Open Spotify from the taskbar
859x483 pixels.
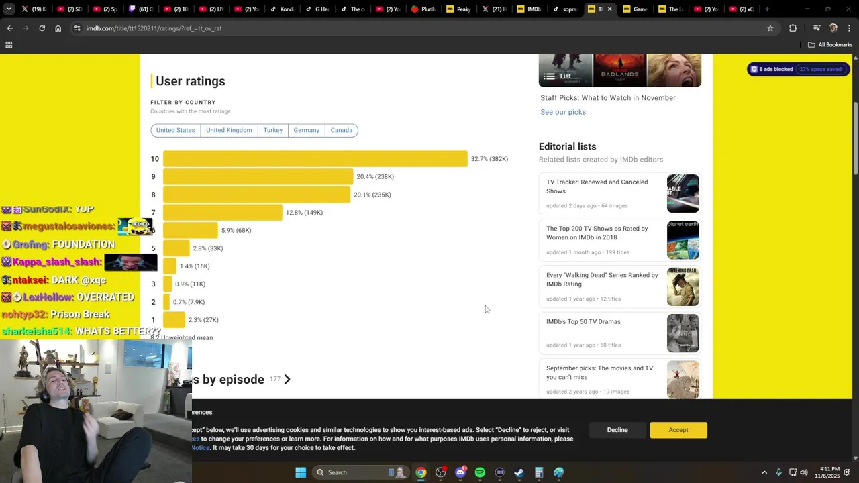[480, 472]
